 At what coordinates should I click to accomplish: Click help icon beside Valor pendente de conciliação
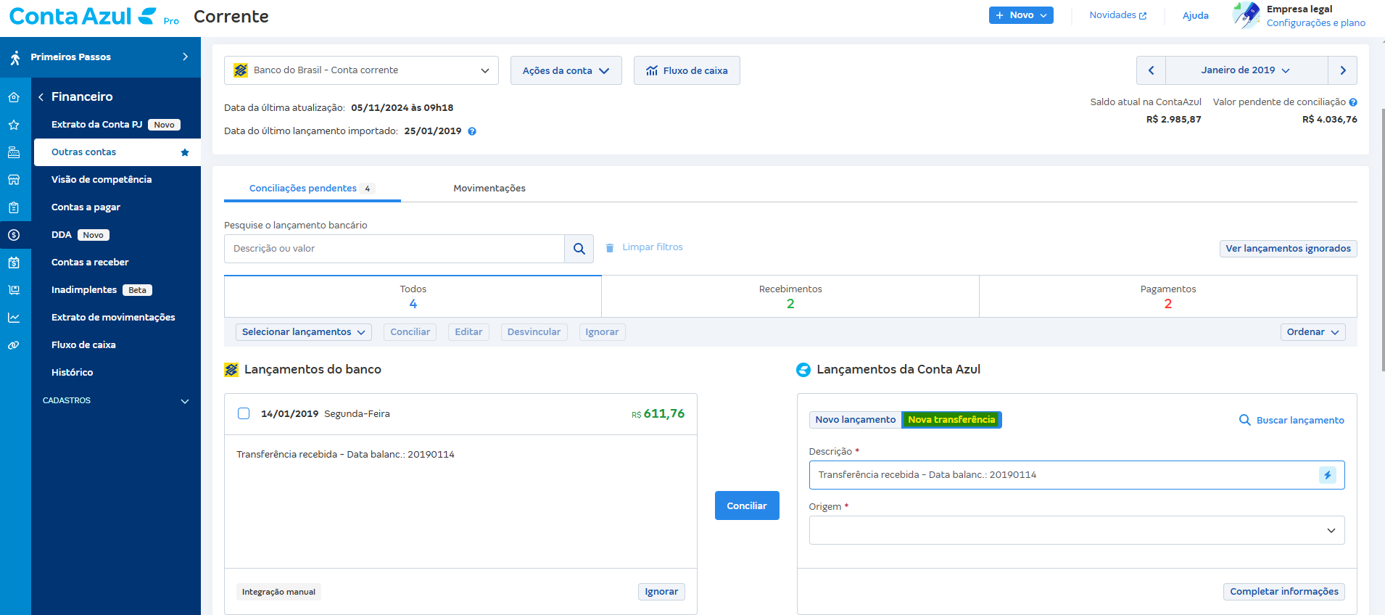[1353, 102]
